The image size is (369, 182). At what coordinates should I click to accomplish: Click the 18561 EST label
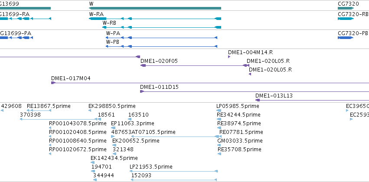(106, 115)
